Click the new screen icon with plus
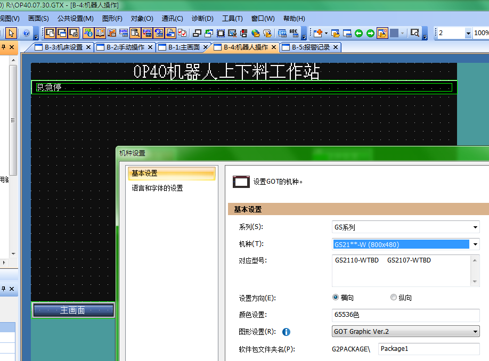This screenshot has width=489, height=361. click(318, 33)
